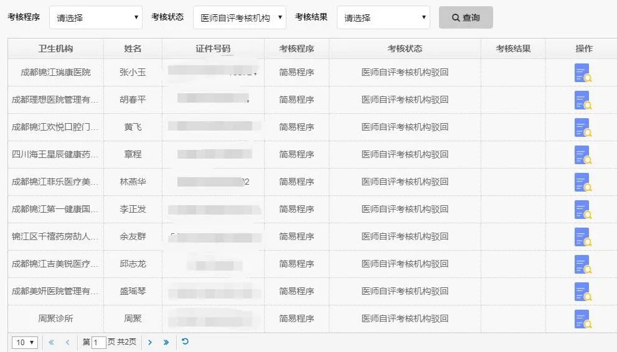
Task: Open the 考核结果 dropdown filter
Action: (x=384, y=17)
